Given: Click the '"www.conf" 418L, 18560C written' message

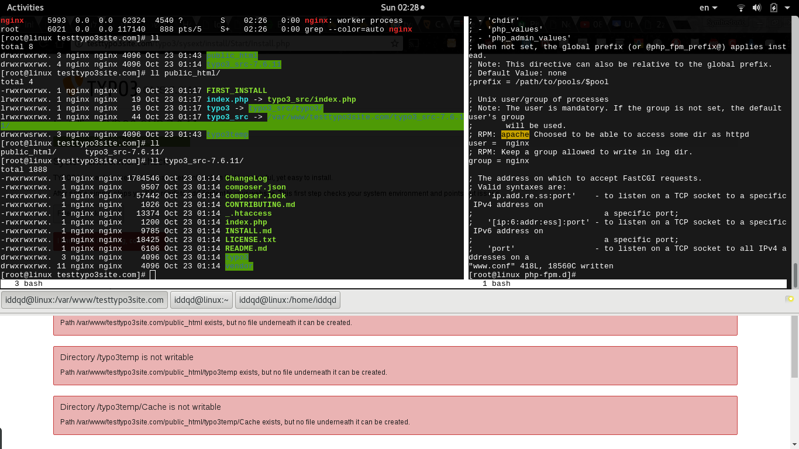Looking at the screenshot, I should (x=541, y=266).
